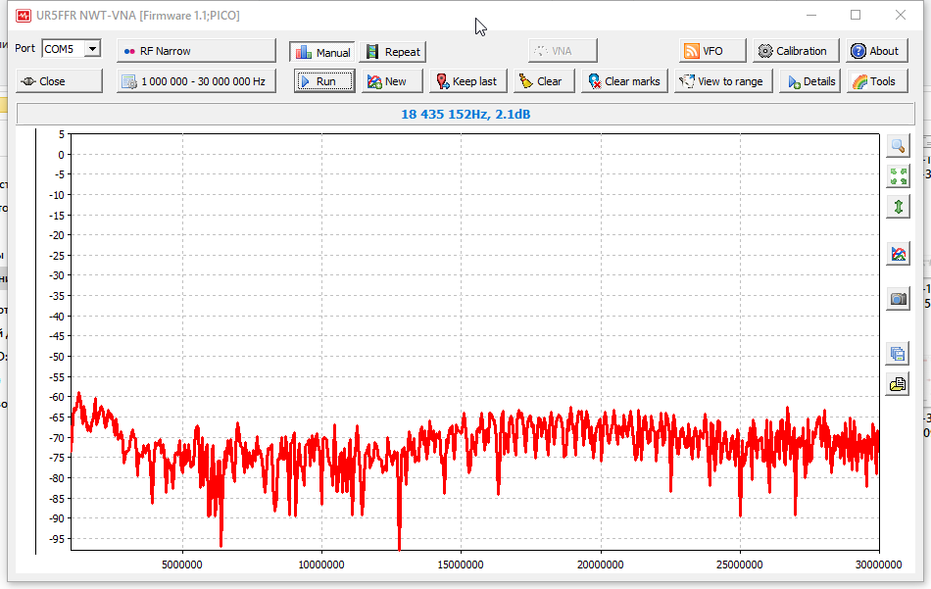Screen dimensions: 931x589
Task: Open the VFO panel
Action: click(712, 51)
